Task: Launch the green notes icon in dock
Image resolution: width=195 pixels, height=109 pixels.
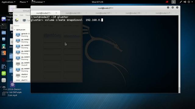Action: pyautogui.click(x=4, y=73)
